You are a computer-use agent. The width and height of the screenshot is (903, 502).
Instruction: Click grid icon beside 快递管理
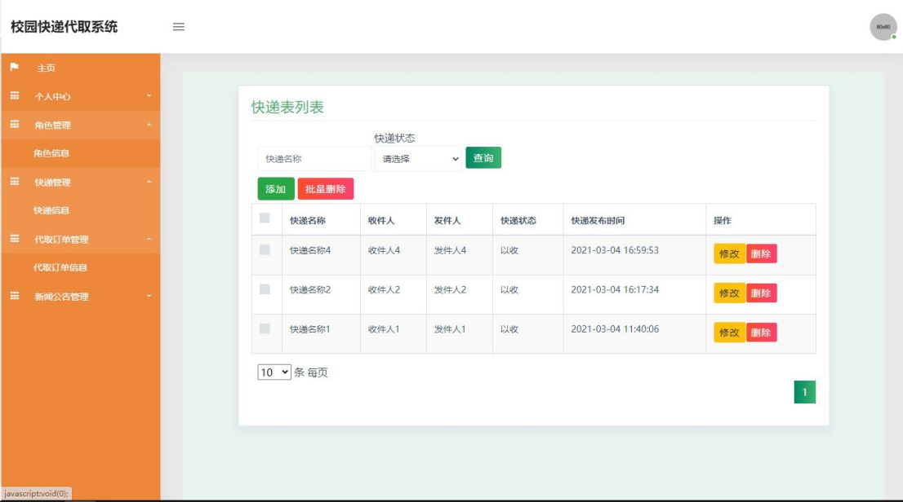pyautogui.click(x=15, y=182)
